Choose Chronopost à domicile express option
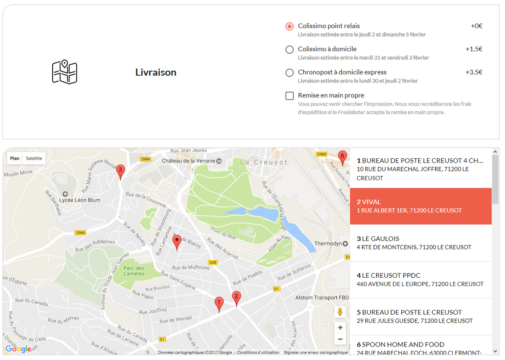The image size is (505, 360). [290, 73]
